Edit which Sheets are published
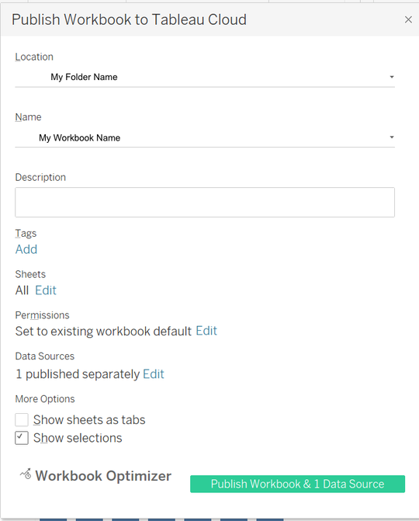Screen dimensions: 419x521 pyautogui.click(x=46, y=290)
